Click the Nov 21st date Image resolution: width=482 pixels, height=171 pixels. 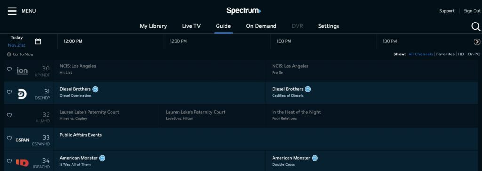pyautogui.click(x=16, y=45)
